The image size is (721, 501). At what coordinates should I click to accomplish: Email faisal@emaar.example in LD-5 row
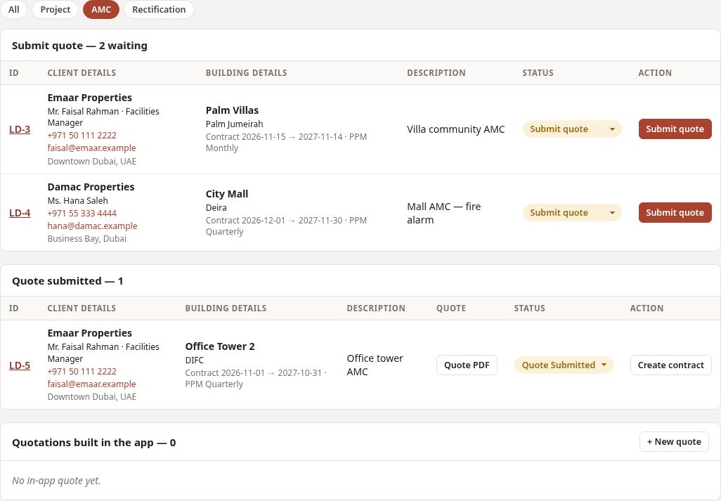[91, 384]
